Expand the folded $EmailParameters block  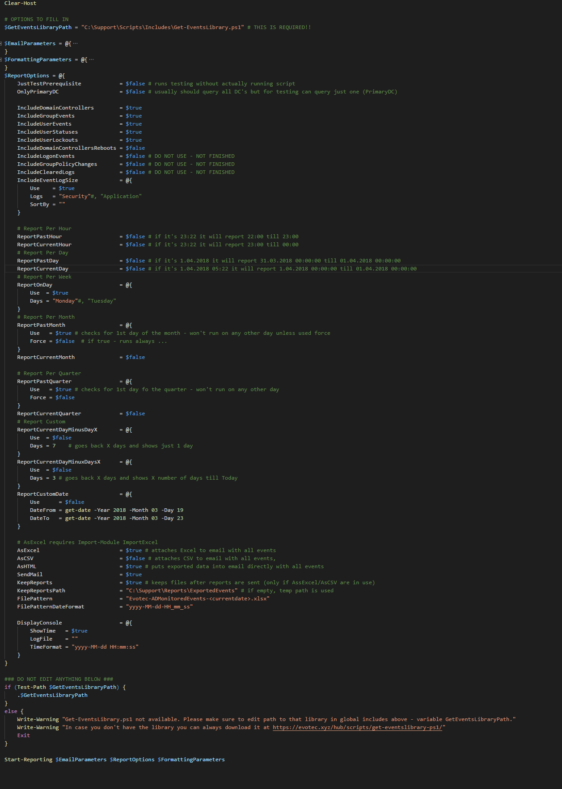click(x=1, y=43)
